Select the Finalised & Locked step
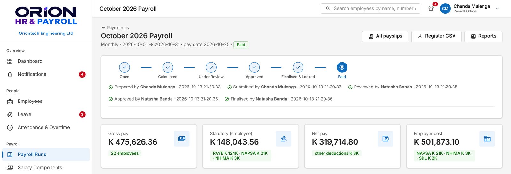 (x=298, y=67)
